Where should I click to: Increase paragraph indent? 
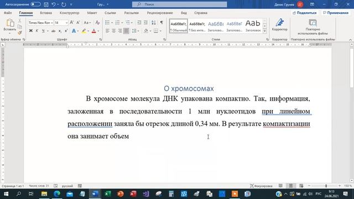tap(145, 23)
